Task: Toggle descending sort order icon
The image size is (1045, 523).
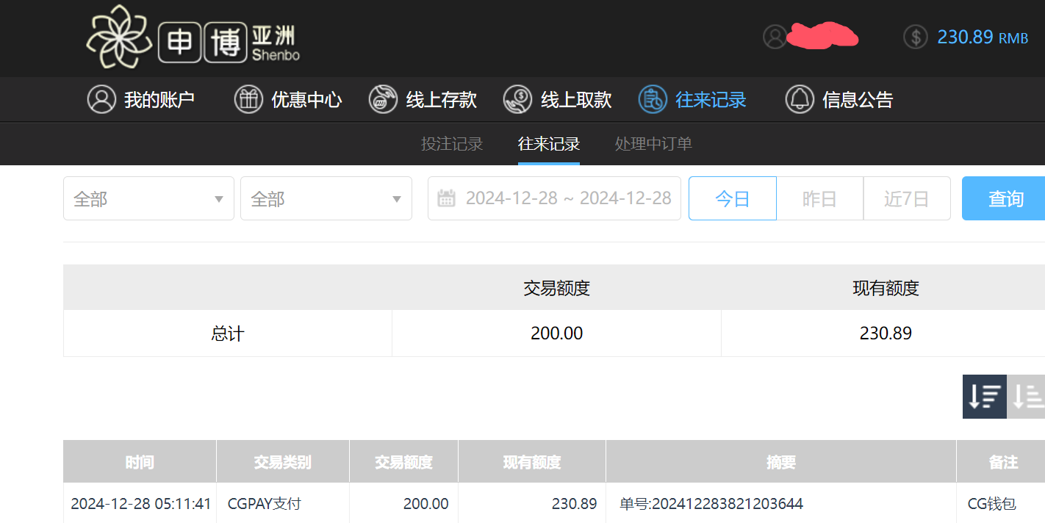Action: coord(984,397)
